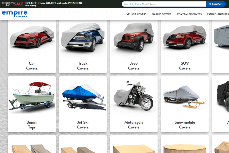Open the Jet Ski Covers link
The width and height of the screenshot is (229, 153).
[83, 125]
